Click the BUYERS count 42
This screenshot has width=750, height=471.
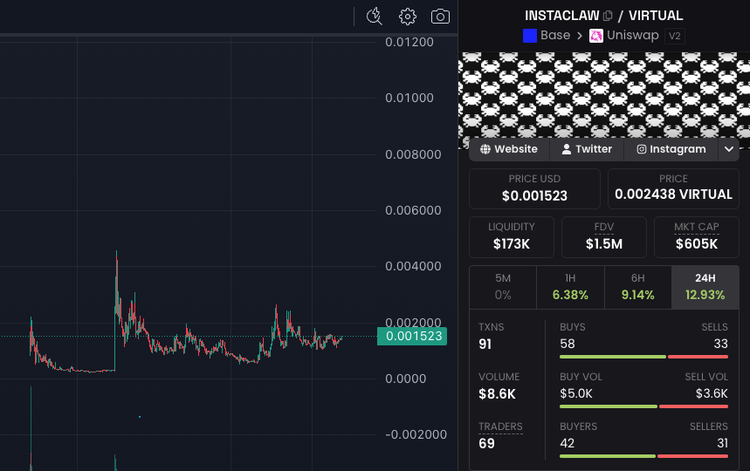[x=567, y=443]
